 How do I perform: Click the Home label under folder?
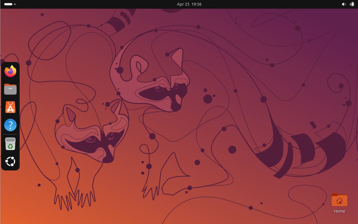339,211
